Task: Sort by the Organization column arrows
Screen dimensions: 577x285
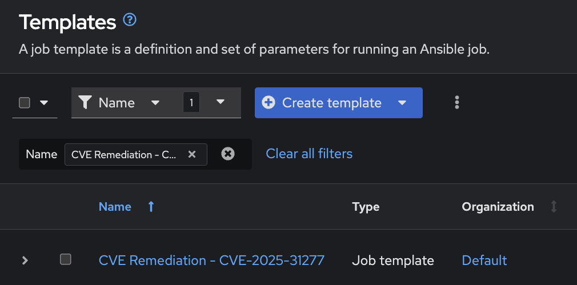Action: tap(554, 207)
